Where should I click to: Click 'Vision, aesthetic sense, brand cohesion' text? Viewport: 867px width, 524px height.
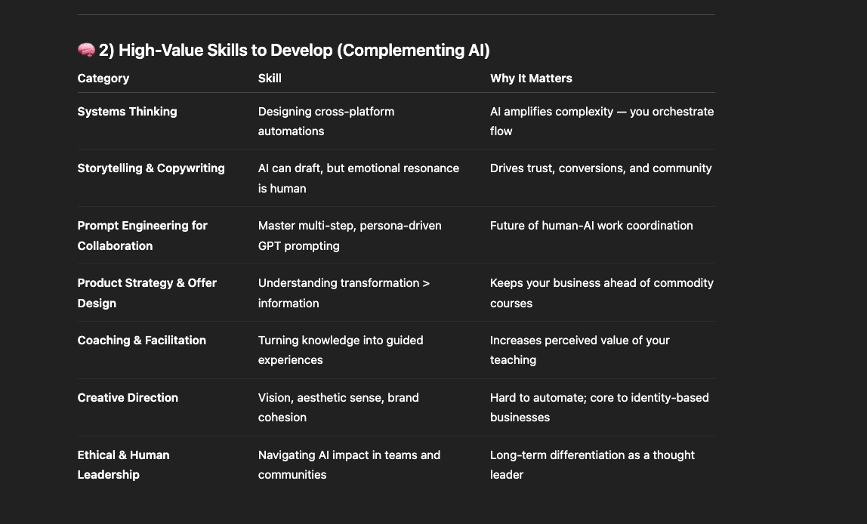(338, 407)
